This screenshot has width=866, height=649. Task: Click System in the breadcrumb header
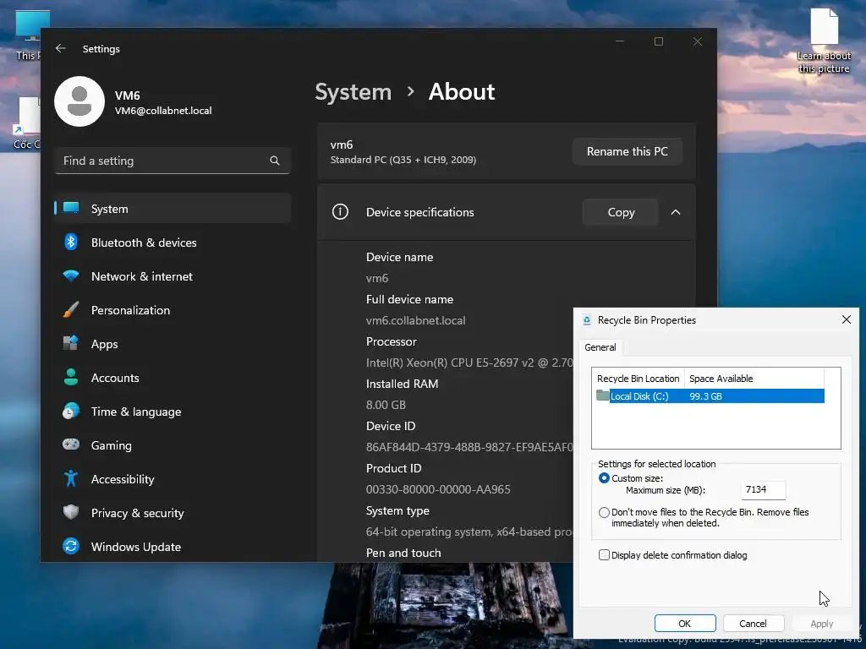click(x=353, y=91)
